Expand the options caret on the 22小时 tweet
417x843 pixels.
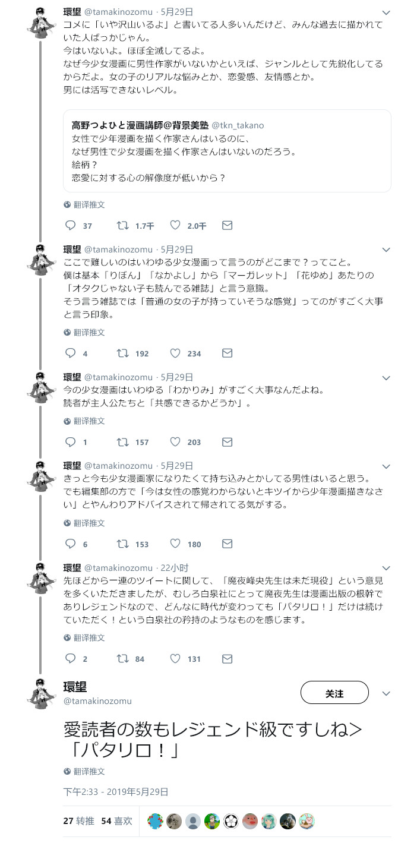[x=386, y=569]
